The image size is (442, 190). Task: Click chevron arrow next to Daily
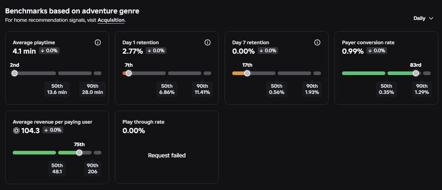431,18
